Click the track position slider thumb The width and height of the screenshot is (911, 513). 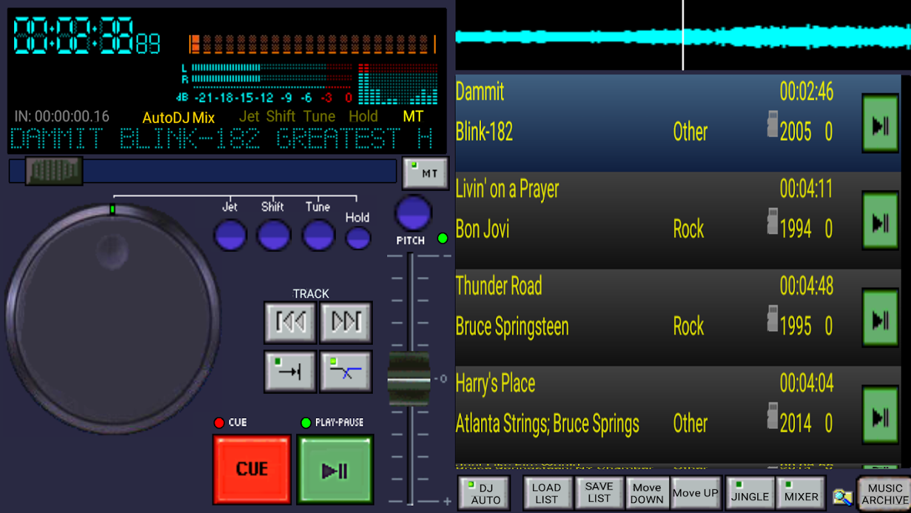(54, 171)
